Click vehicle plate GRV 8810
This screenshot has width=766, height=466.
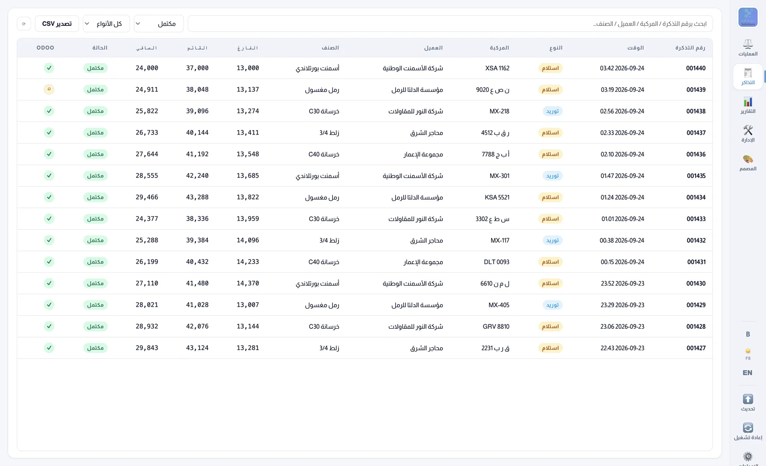pos(496,326)
